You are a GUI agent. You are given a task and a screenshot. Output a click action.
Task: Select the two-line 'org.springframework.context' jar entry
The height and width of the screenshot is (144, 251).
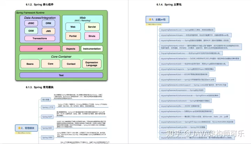[200, 47]
